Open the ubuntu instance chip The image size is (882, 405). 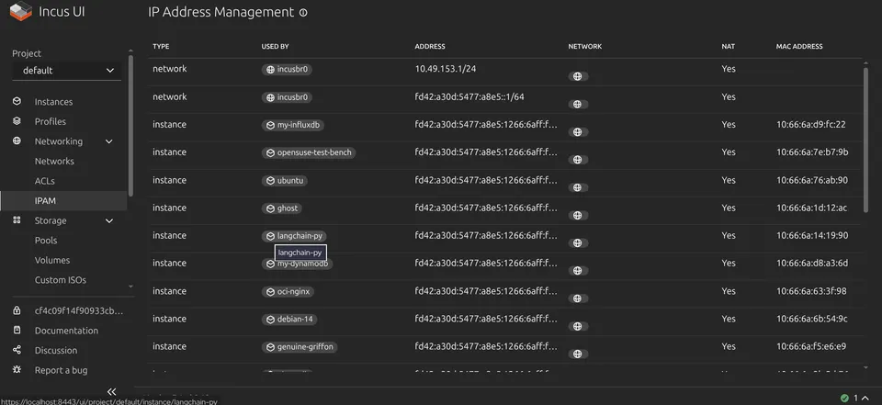[x=285, y=181]
